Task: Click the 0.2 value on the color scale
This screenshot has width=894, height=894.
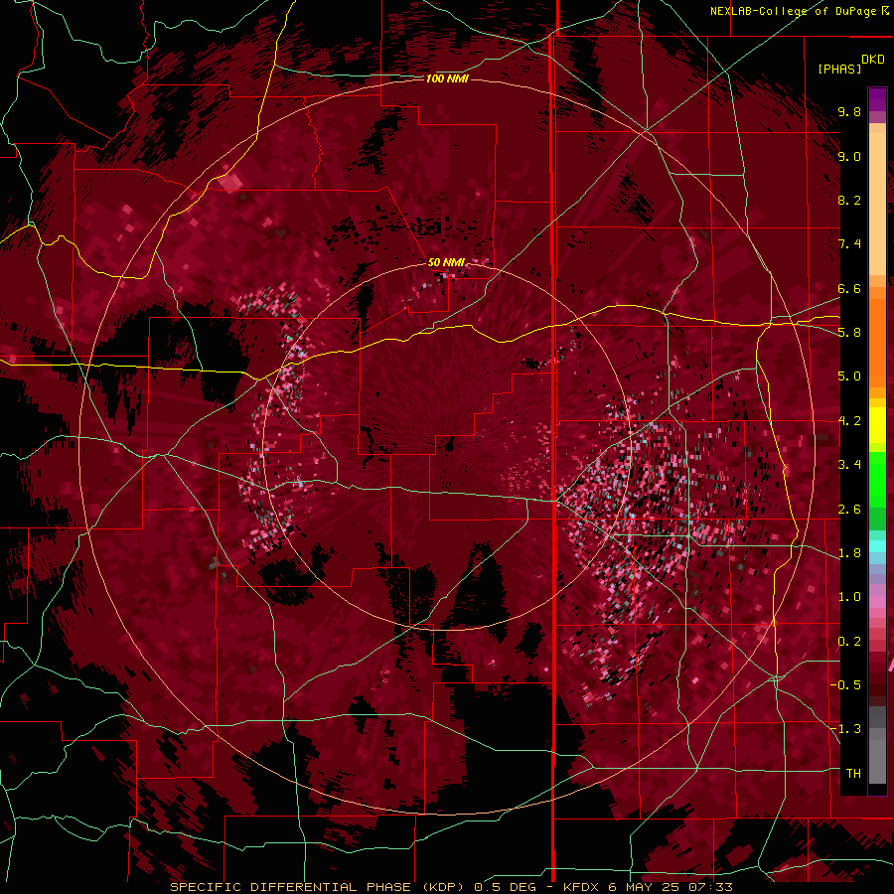Action: 849,642
